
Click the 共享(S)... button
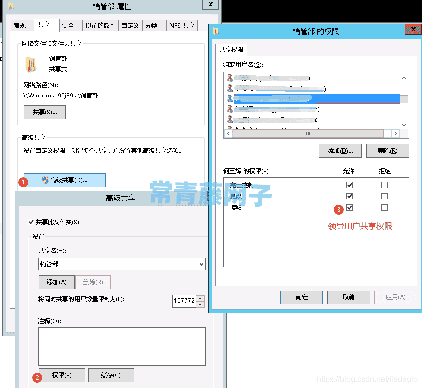pyautogui.click(x=45, y=112)
